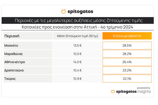Click the spitogatos insights footer text
The width and height of the screenshot is (158, 105).
tap(133, 92)
